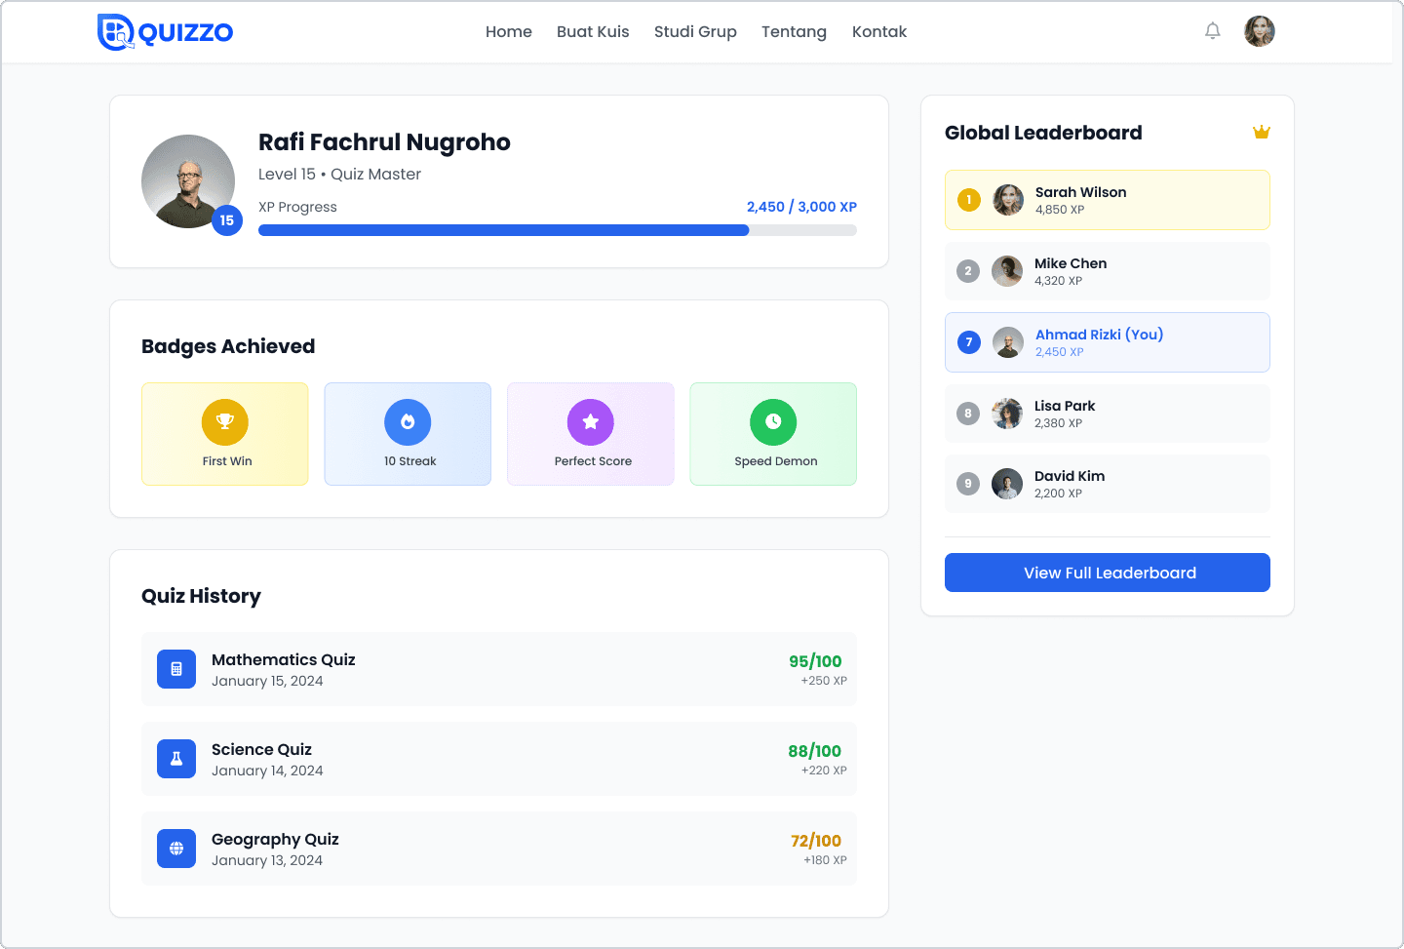1404x949 pixels.
Task: Select the 10 Streak flame icon
Action: pyautogui.click(x=408, y=422)
